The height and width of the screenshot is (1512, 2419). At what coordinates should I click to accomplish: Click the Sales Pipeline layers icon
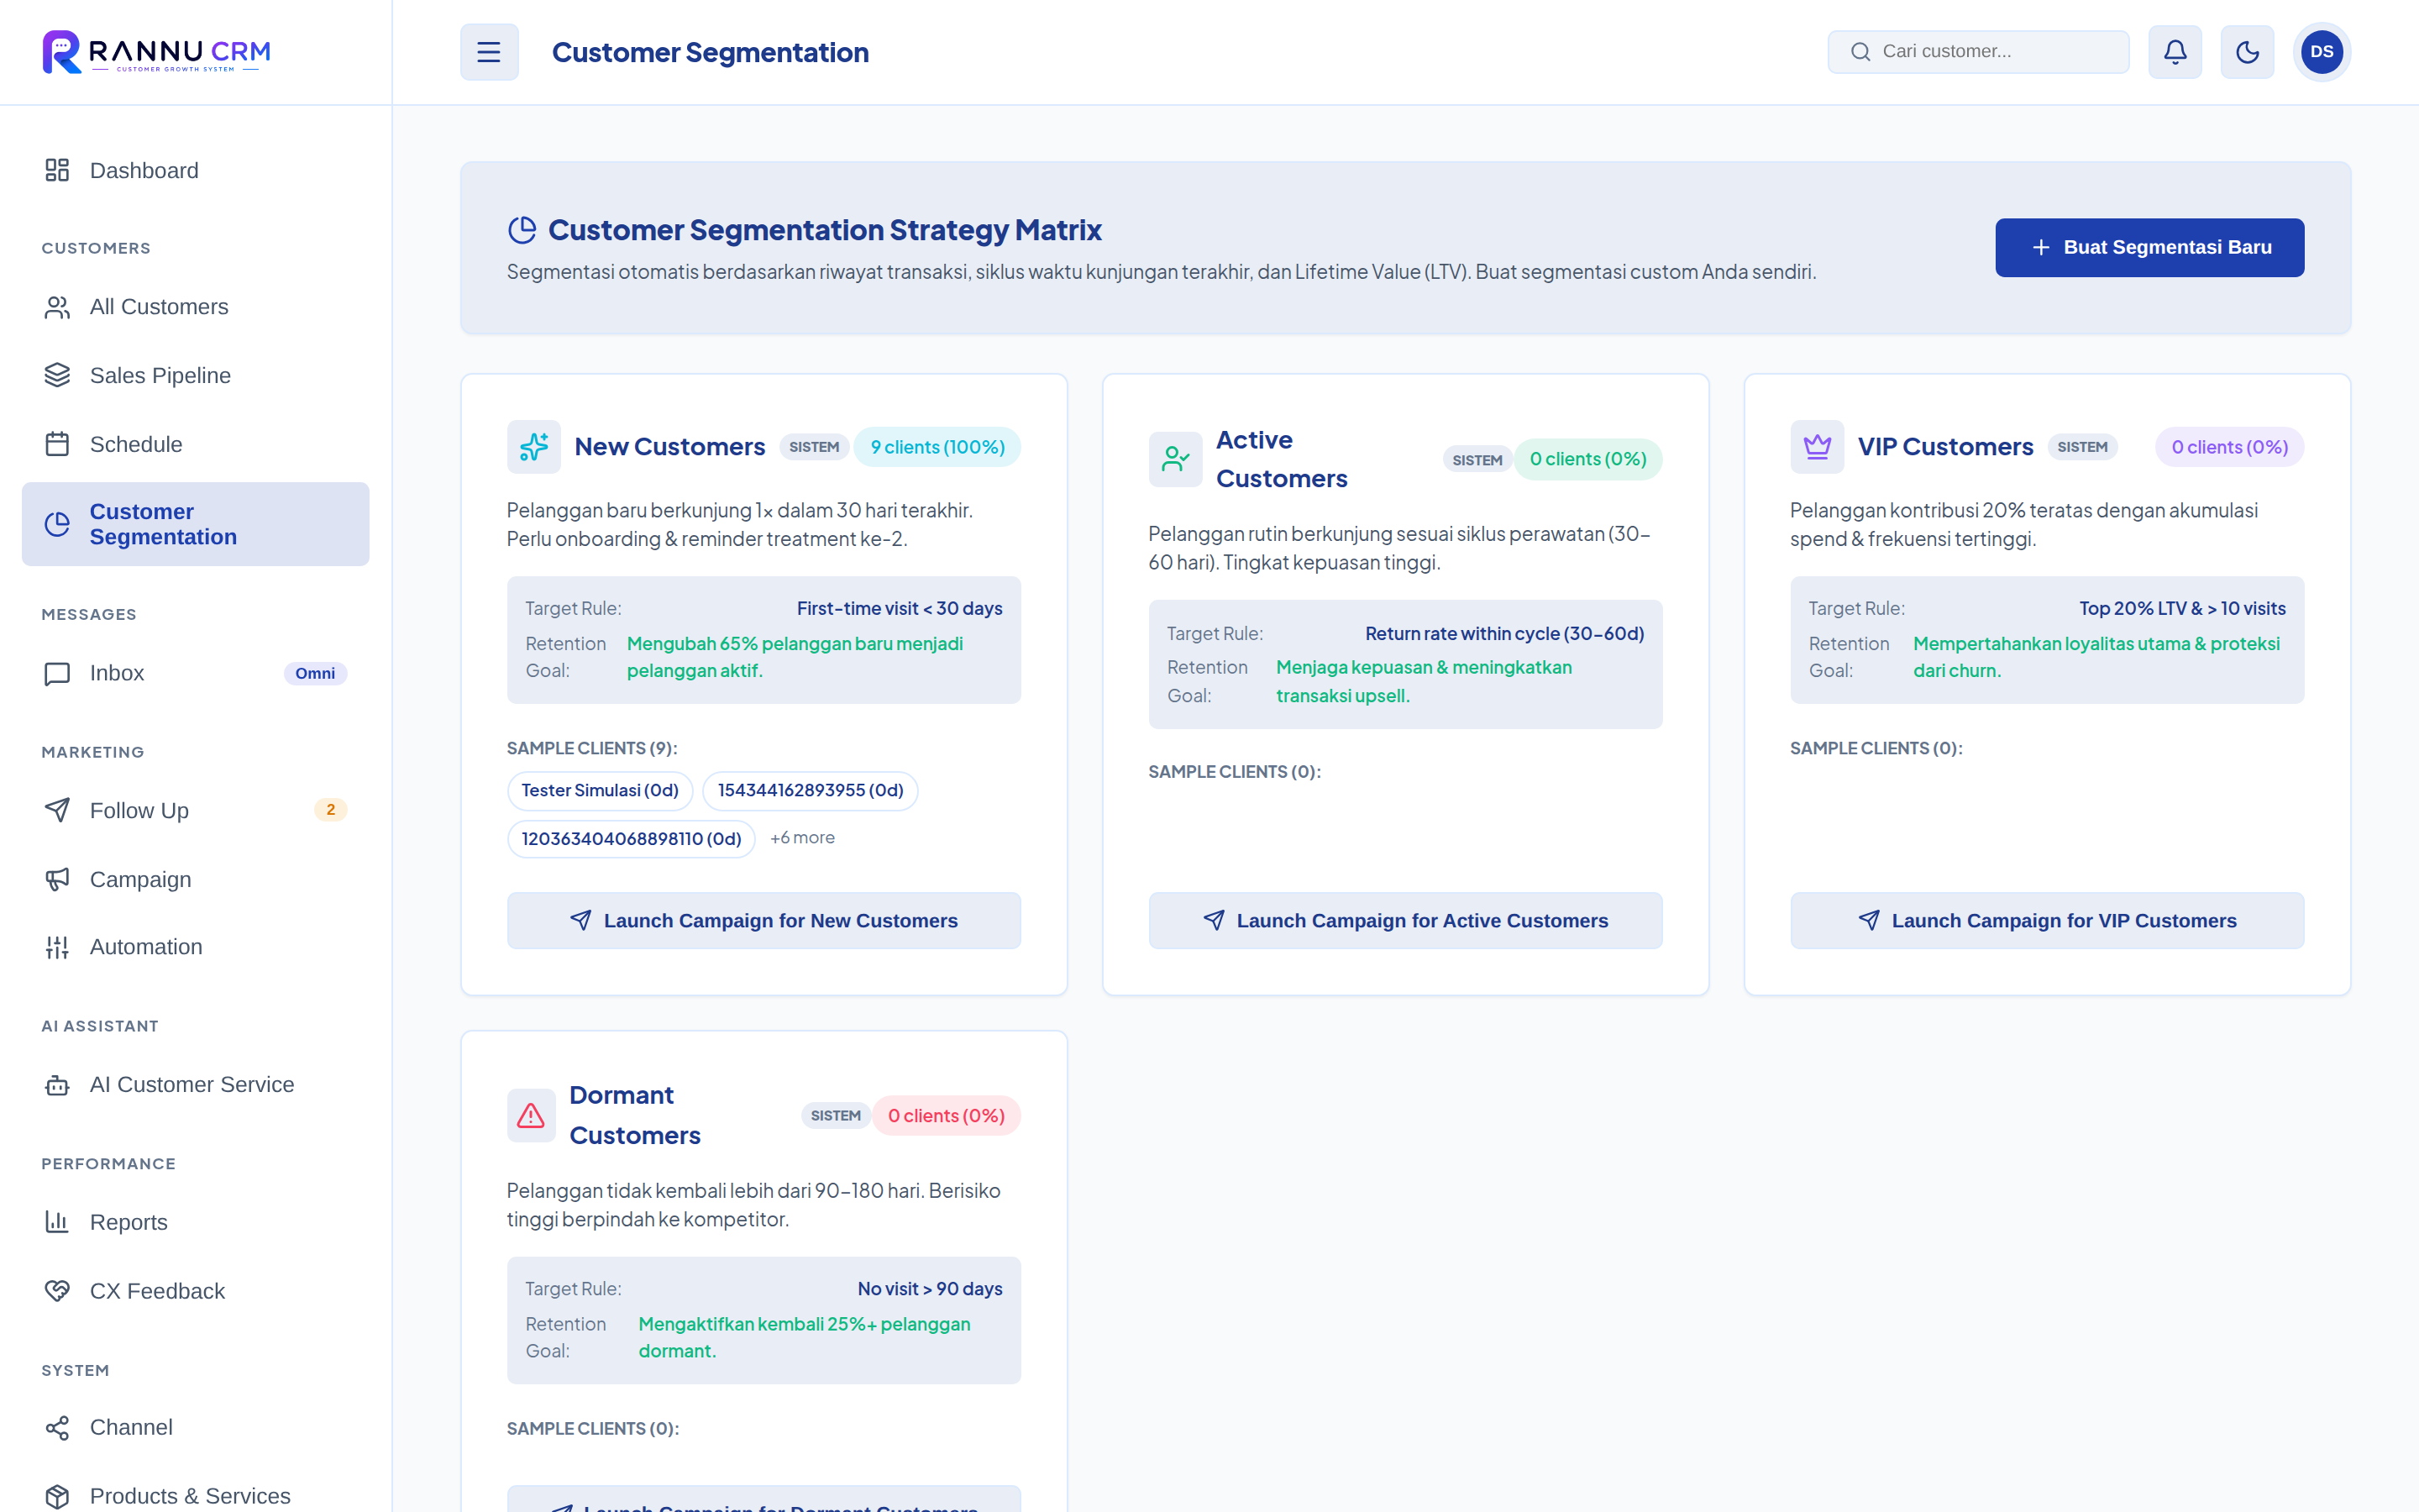click(x=57, y=375)
